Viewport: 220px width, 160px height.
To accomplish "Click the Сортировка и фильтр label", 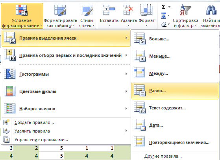I will 185,23.
